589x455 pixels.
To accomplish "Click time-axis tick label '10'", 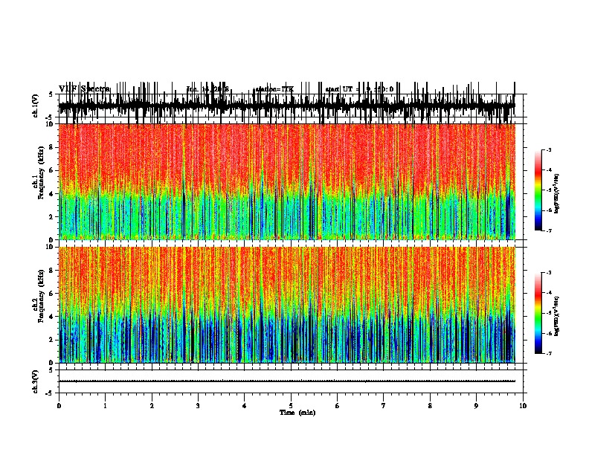I will click(523, 406).
